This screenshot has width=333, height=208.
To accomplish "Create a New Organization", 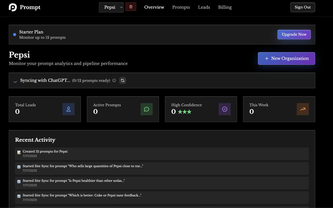I will tap(286, 58).
